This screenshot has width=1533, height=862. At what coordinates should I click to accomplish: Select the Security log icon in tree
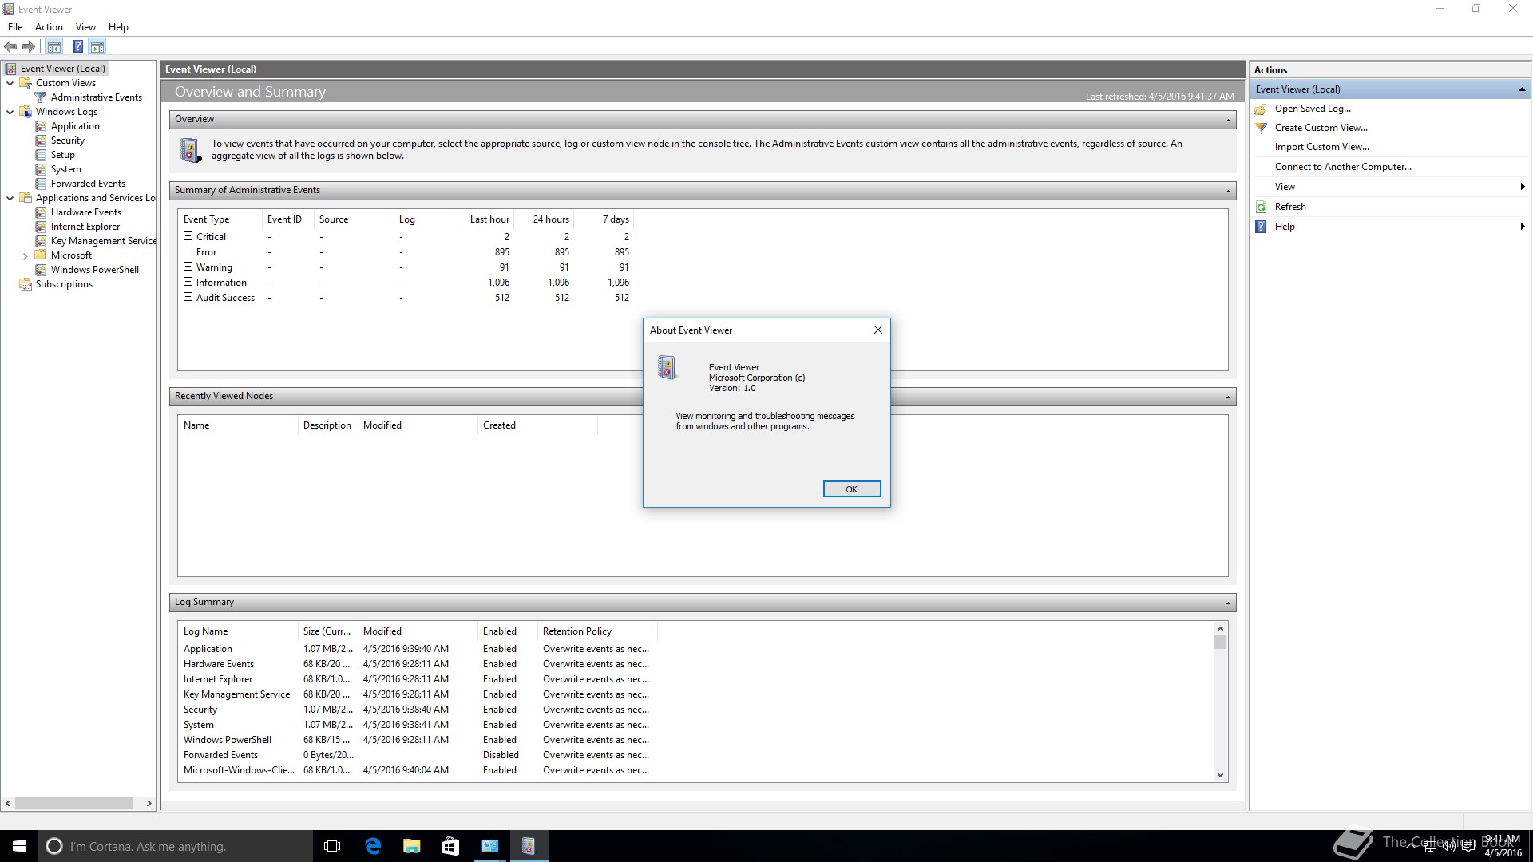(x=41, y=140)
